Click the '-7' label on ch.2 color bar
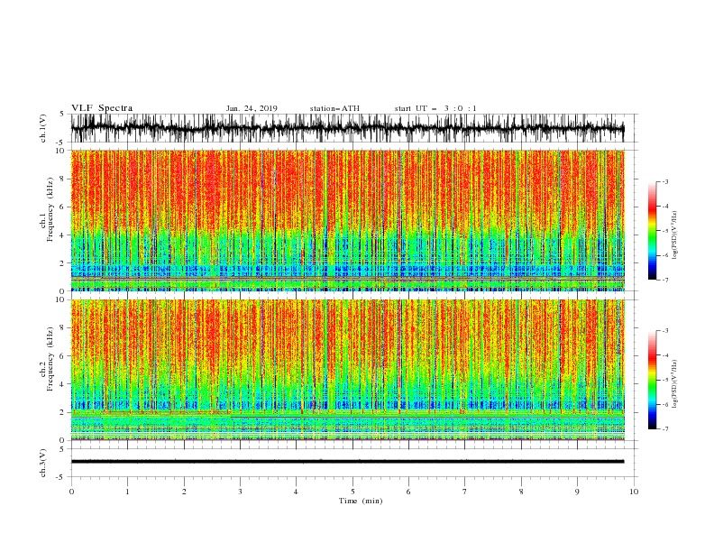This screenshot has width=714, height=552. click(665, 429)
